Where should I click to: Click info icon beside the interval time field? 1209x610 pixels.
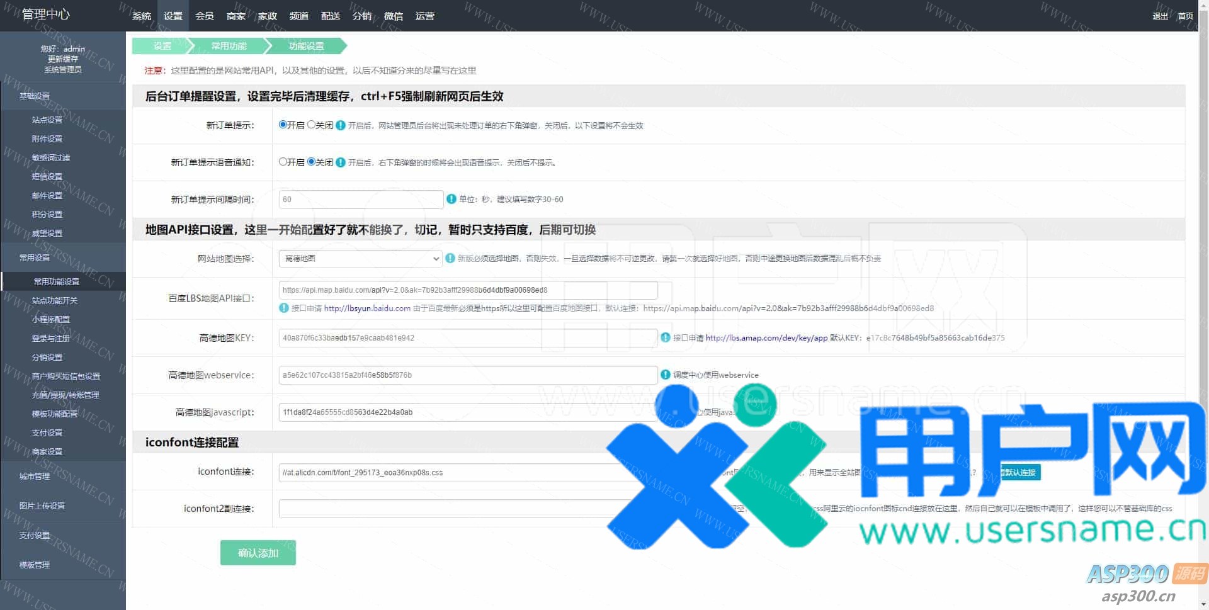(x=451, y=199)
